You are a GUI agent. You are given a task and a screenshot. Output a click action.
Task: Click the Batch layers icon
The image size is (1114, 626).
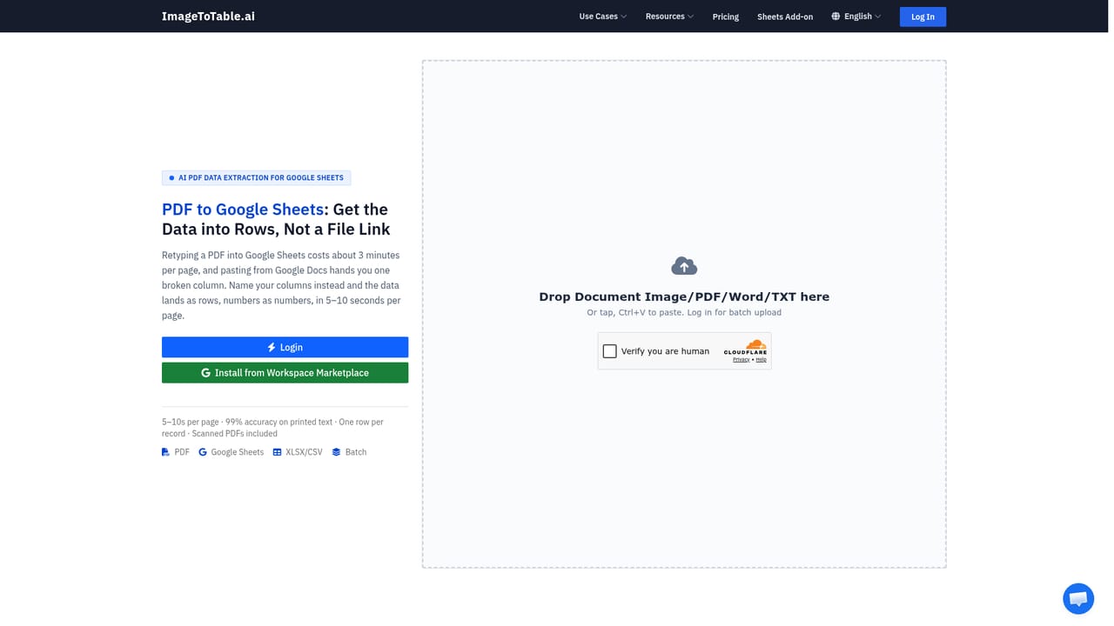pos(336,452)
